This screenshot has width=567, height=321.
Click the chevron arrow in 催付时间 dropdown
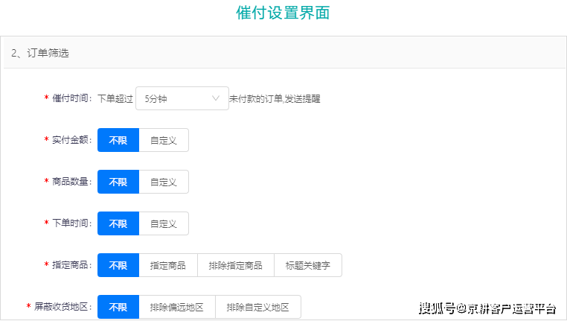click(216, 98)
